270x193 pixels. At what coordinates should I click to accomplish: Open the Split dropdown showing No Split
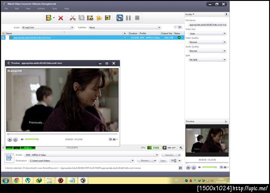[x=207, y=60]
